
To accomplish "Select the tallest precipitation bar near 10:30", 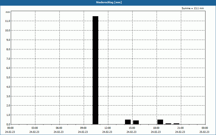I will (95, 70).
